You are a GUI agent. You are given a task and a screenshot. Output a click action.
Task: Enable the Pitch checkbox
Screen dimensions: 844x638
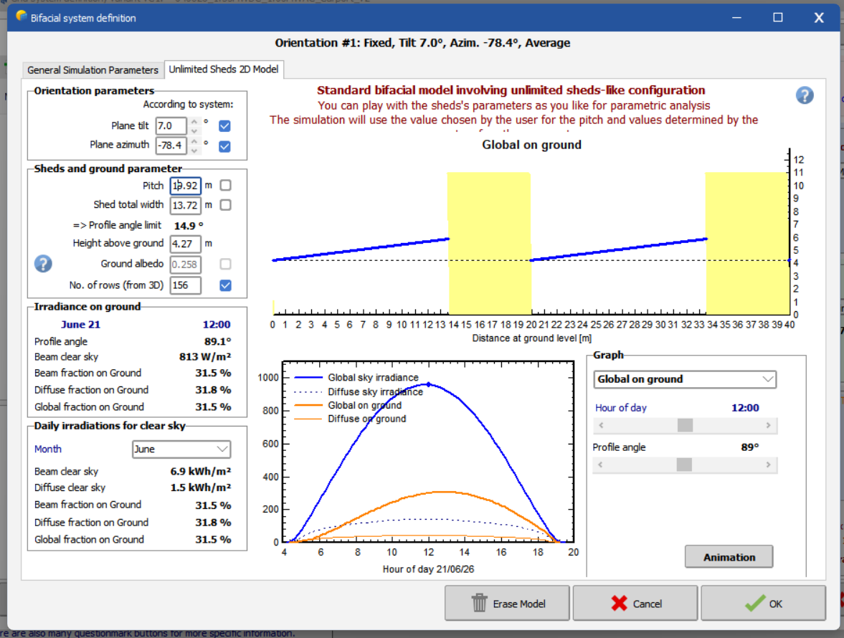(x=225, y=186)
